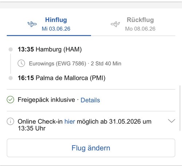Click the Hamburg departure timeline dot
The height and width of the screenshot is (166, 182).
[11, 49]
